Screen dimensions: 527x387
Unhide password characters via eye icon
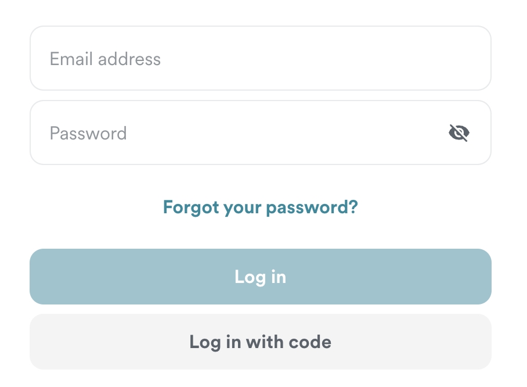point(459,133)
